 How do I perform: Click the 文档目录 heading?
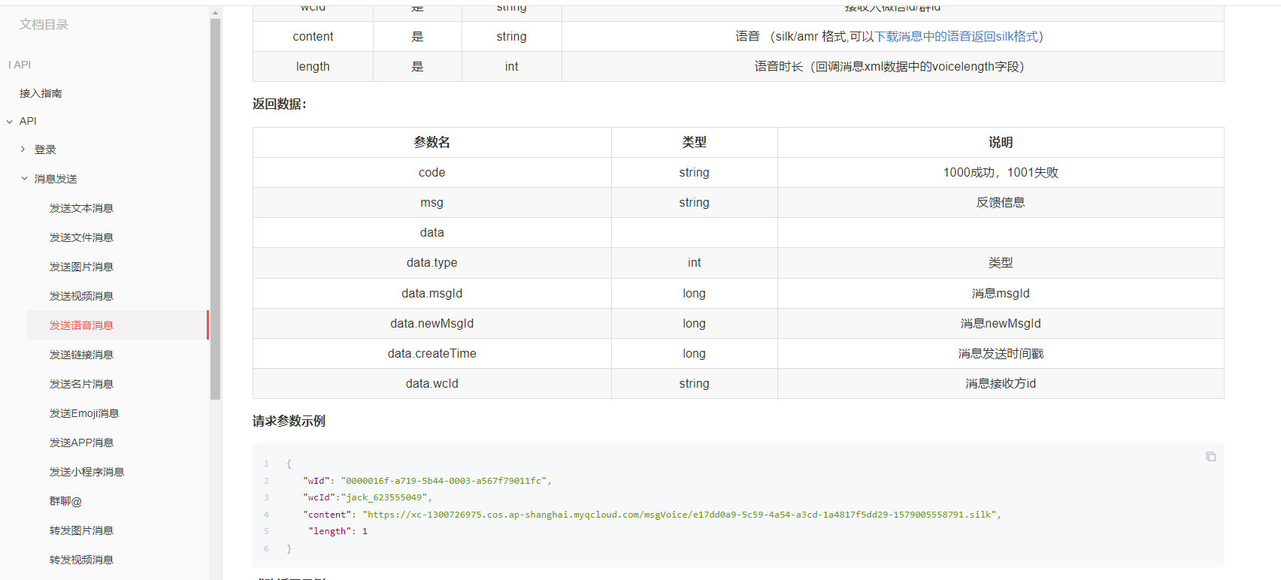pos(44,24)
